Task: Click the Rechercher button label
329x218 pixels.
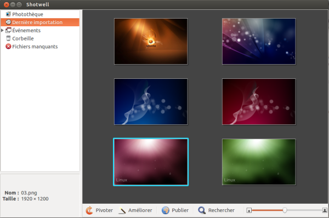Action: click(221, 210)
